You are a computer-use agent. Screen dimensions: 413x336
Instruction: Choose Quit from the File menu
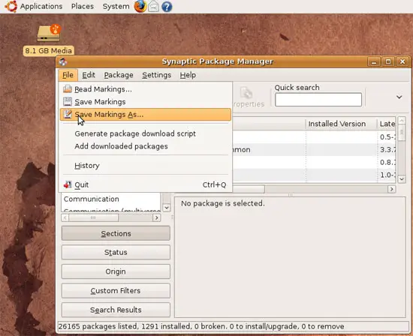(146, 184)
